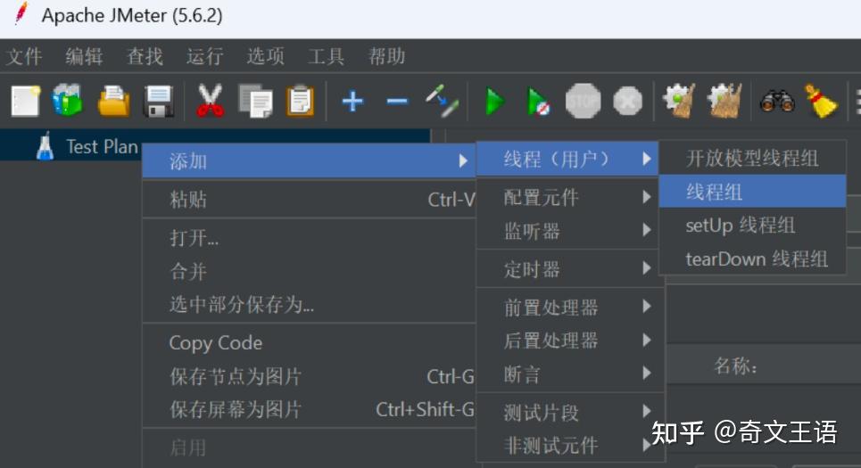Choose 保存节点为图片 entry
The width and height of the screenshot is (861, 468).
pos(309,376)
